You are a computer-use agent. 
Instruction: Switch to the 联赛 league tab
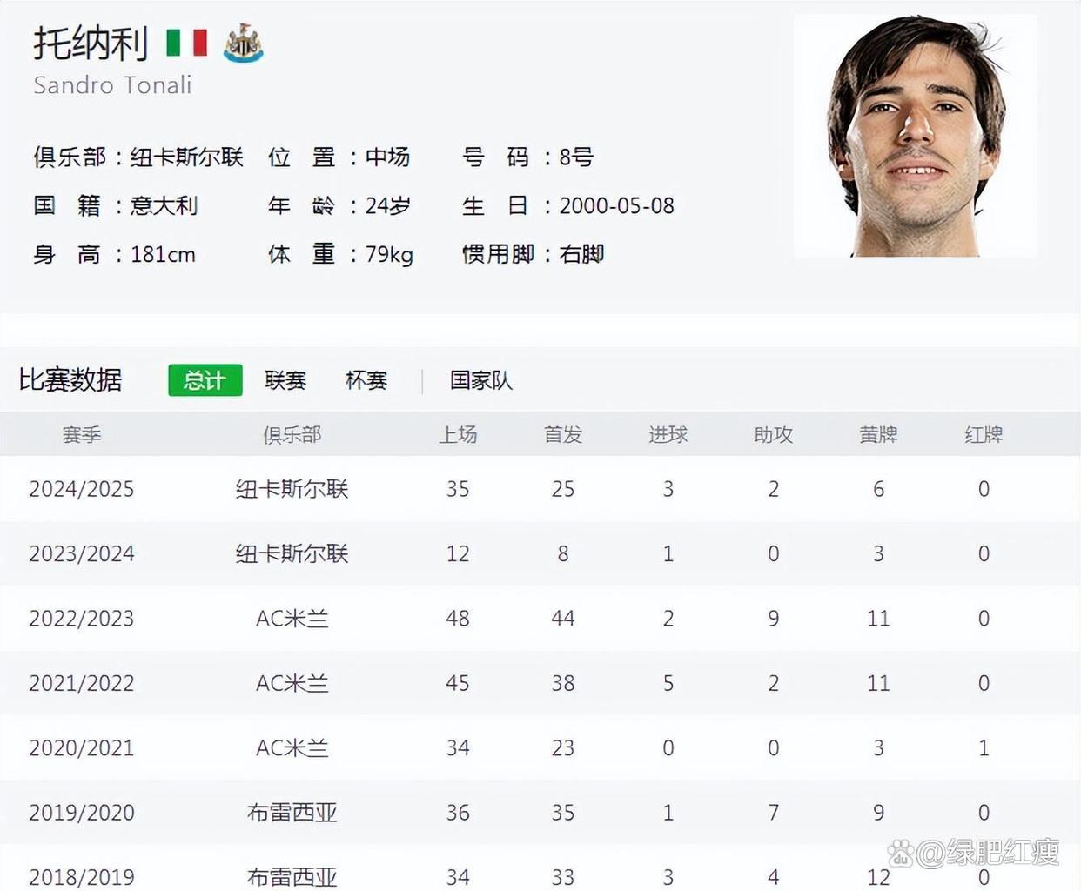(285, 380)
